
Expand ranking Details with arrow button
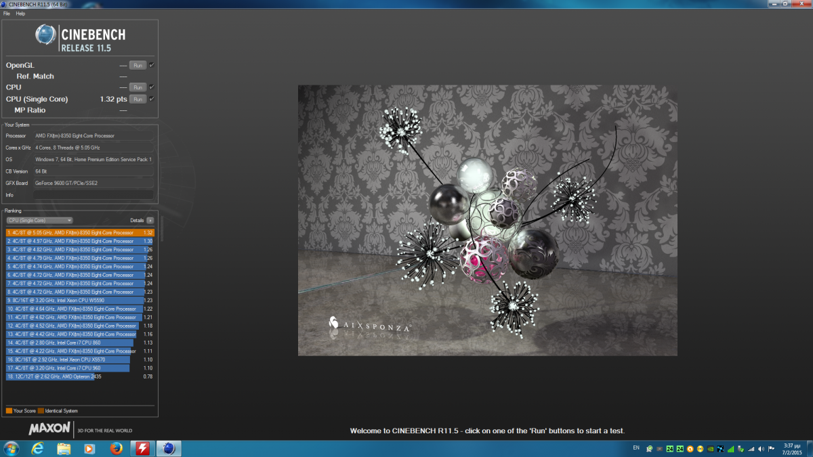(x=150, y=220)
